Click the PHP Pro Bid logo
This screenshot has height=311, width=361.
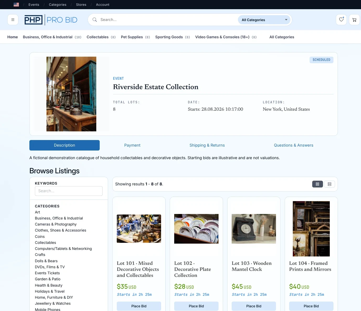pos(51,20)
